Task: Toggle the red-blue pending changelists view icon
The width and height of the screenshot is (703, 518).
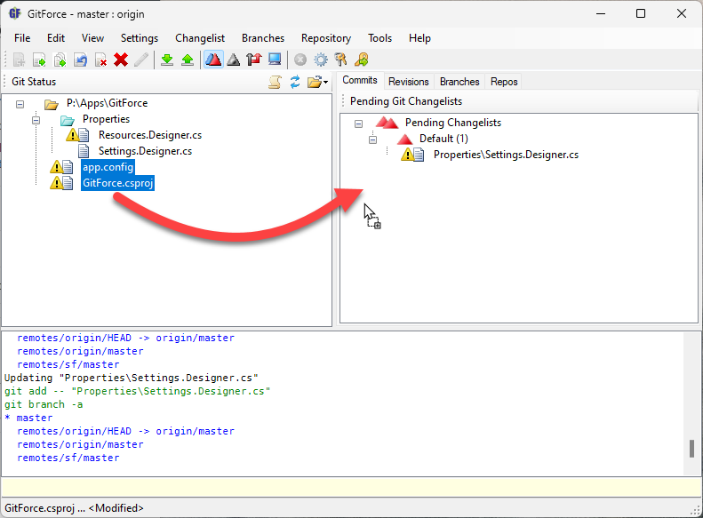Action: tap(213, 60)
